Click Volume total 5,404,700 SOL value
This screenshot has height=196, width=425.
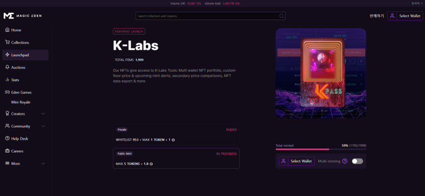[x=231, y=4]
